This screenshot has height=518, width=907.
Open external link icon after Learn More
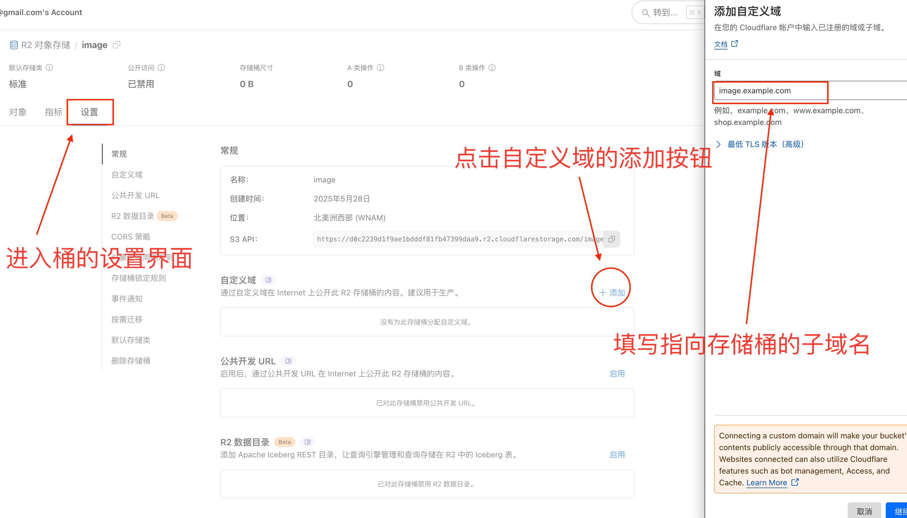click(795, 482)
